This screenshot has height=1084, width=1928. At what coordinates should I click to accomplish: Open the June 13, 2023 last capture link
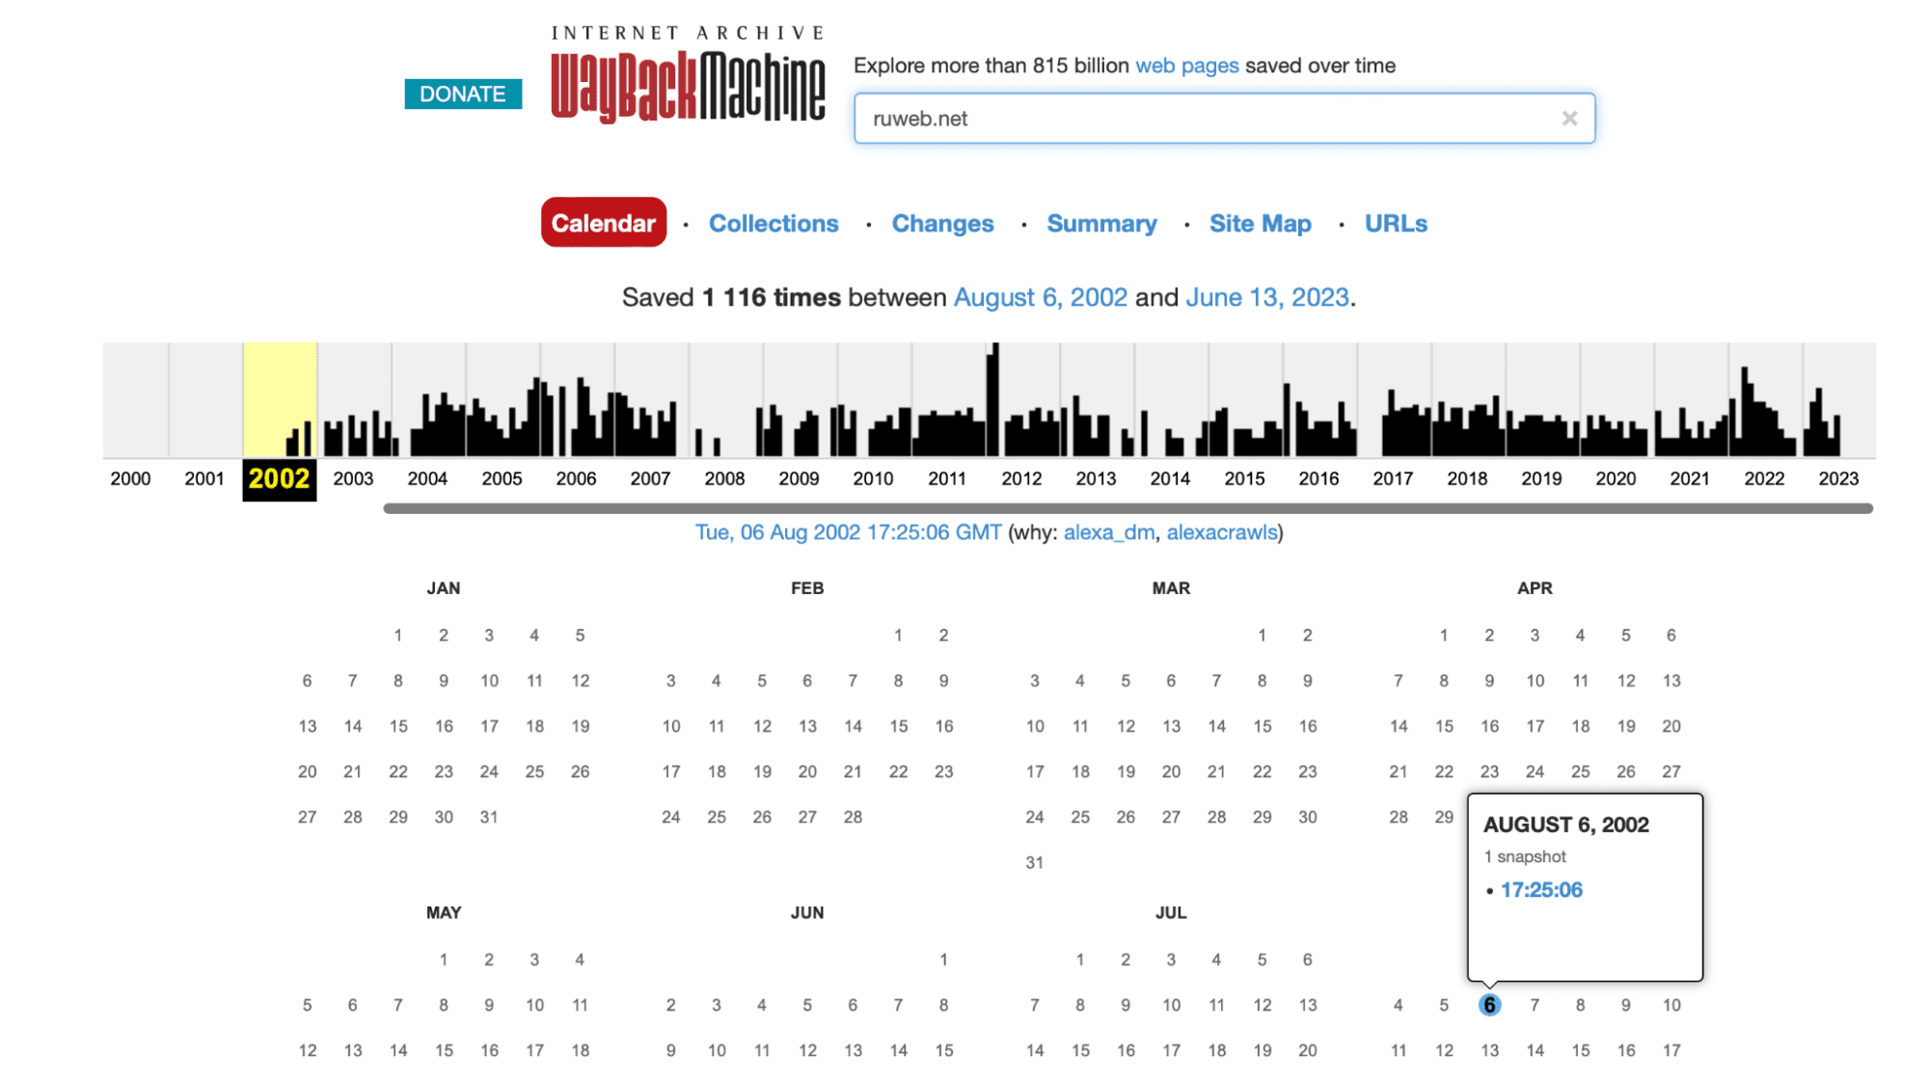[x=1266, y=297]
